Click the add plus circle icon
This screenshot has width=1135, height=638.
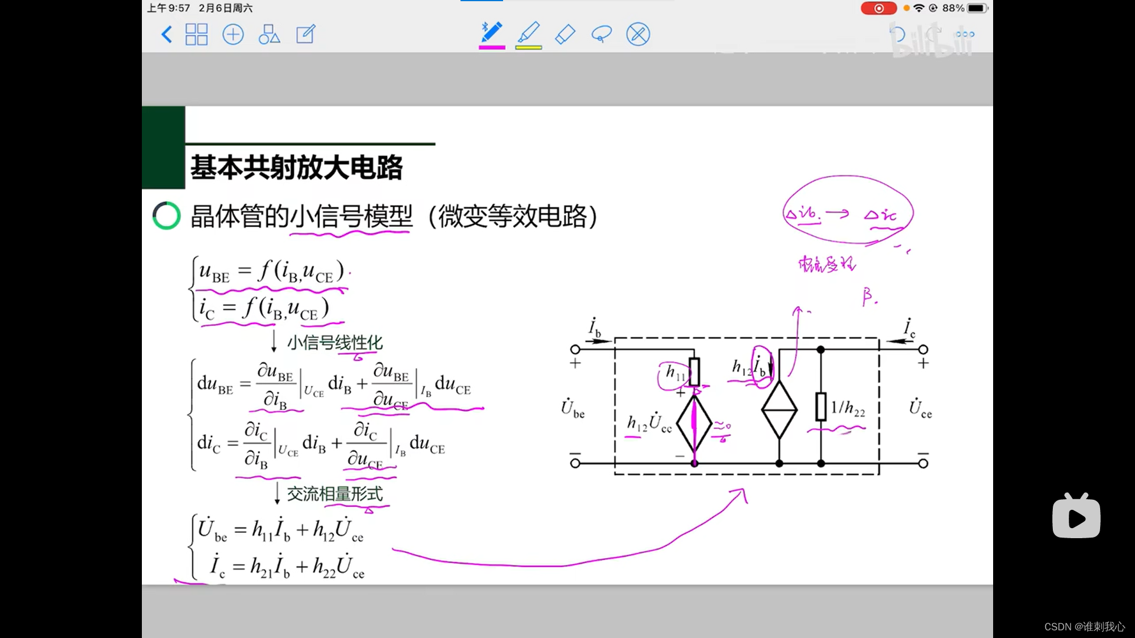point(233,34)
